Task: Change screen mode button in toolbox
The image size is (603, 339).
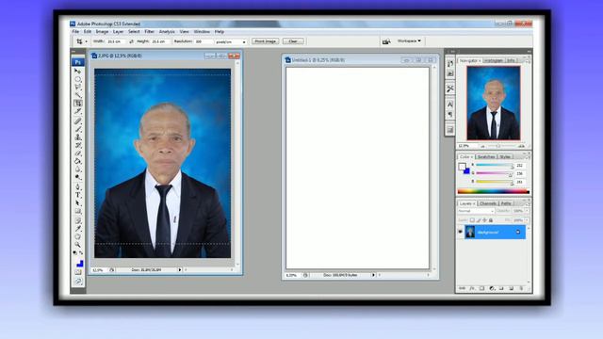Action: [77, 282]
